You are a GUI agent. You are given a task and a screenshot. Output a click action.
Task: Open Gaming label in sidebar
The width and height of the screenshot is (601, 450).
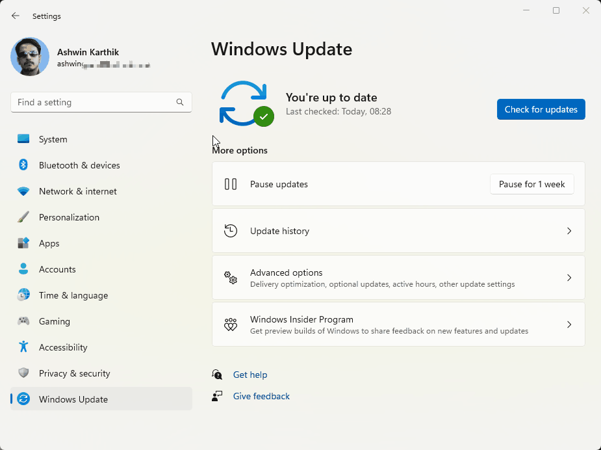[x=55, y=321]
